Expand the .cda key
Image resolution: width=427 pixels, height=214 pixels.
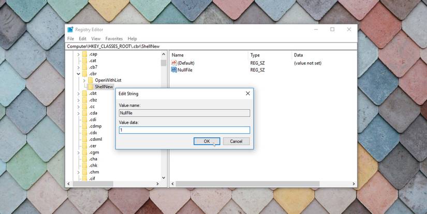click(x=79, y=113)
